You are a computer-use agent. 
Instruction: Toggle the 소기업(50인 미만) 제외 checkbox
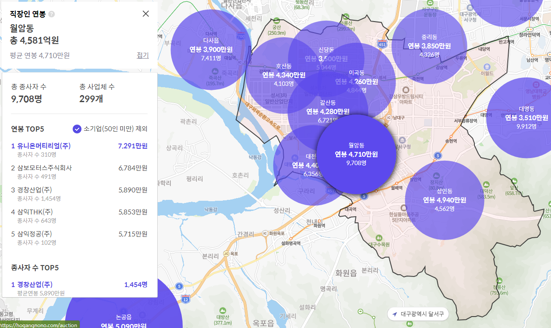(x=77, y=129)
